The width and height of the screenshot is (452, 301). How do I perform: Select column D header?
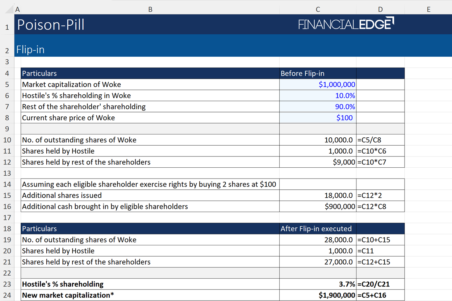click(x=380, y=10)
